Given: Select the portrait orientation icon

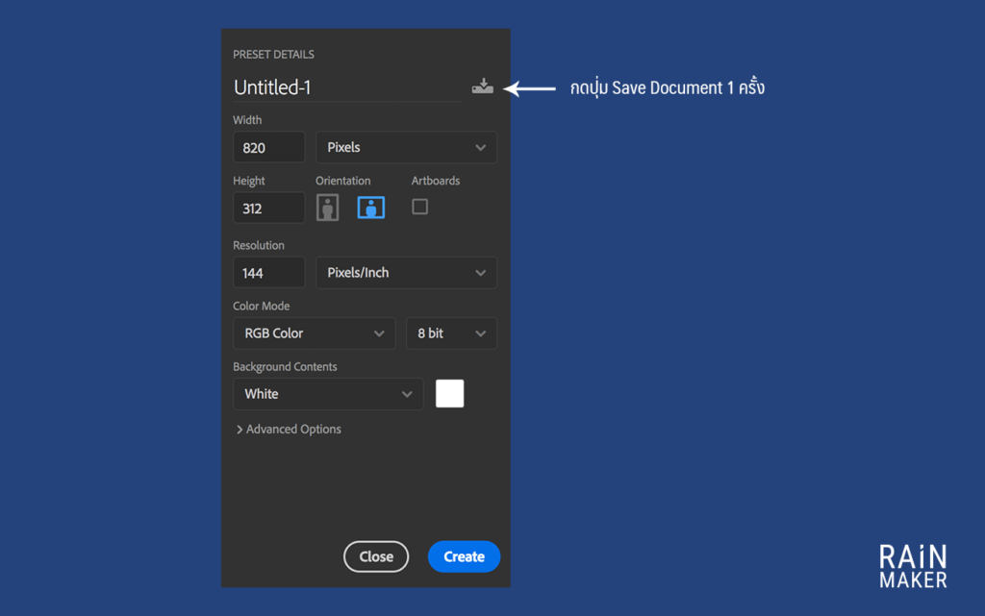Looking at the screenshot, I should (329, 208).
